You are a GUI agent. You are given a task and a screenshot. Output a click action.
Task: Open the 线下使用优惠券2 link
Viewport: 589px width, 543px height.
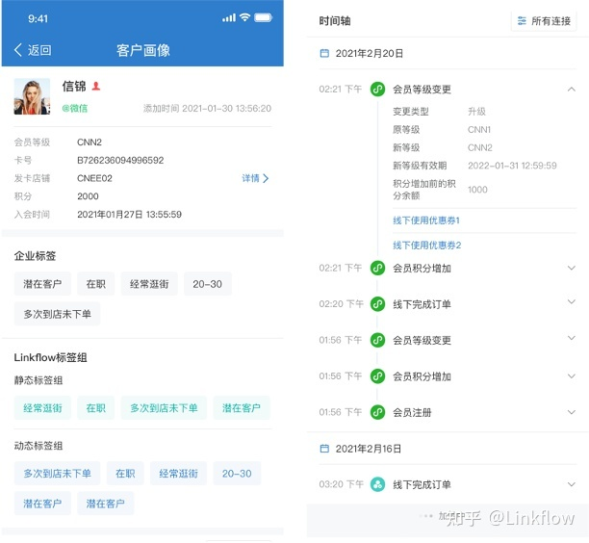click(426, 246)
